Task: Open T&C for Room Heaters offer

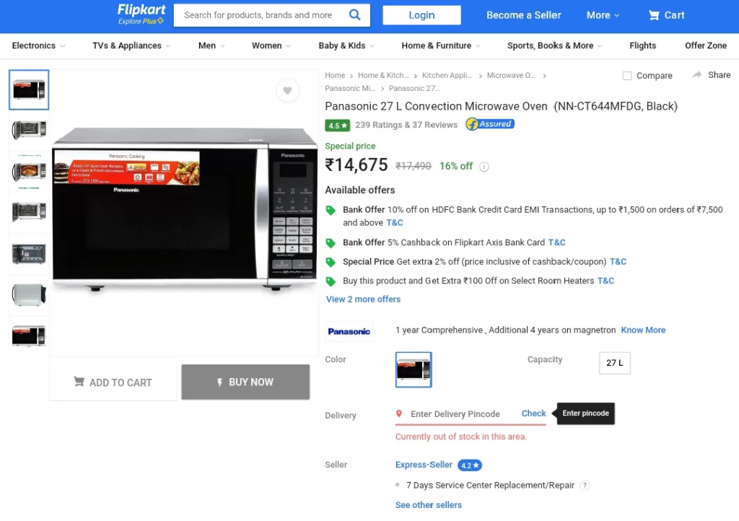Action: click(605, 281)
